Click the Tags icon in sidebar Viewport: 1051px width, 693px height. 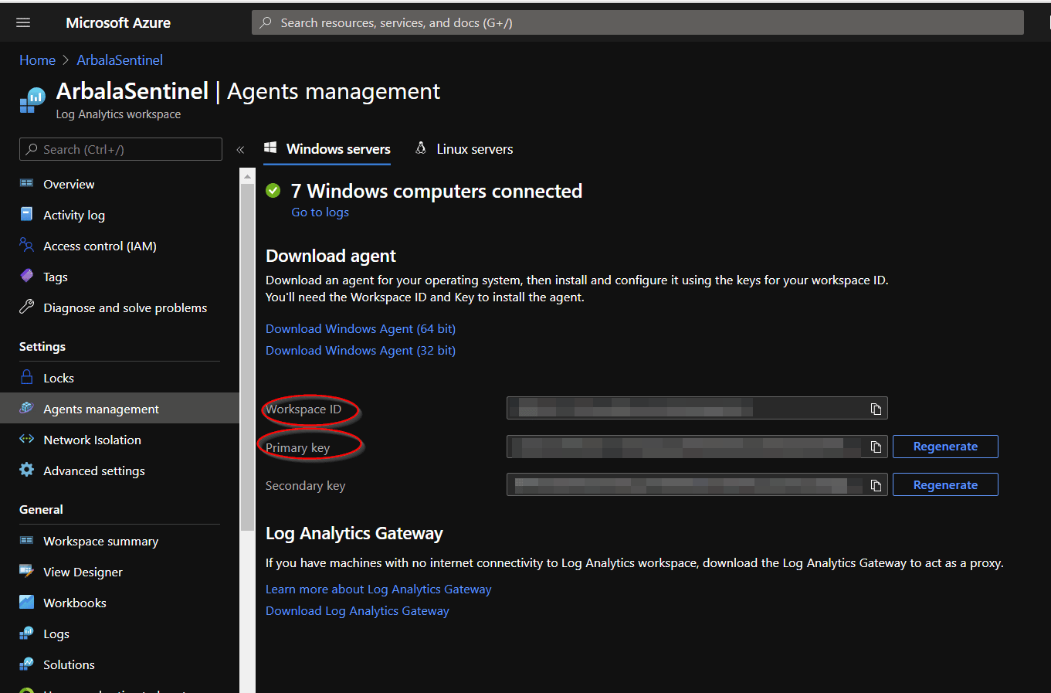click(26, 276)
